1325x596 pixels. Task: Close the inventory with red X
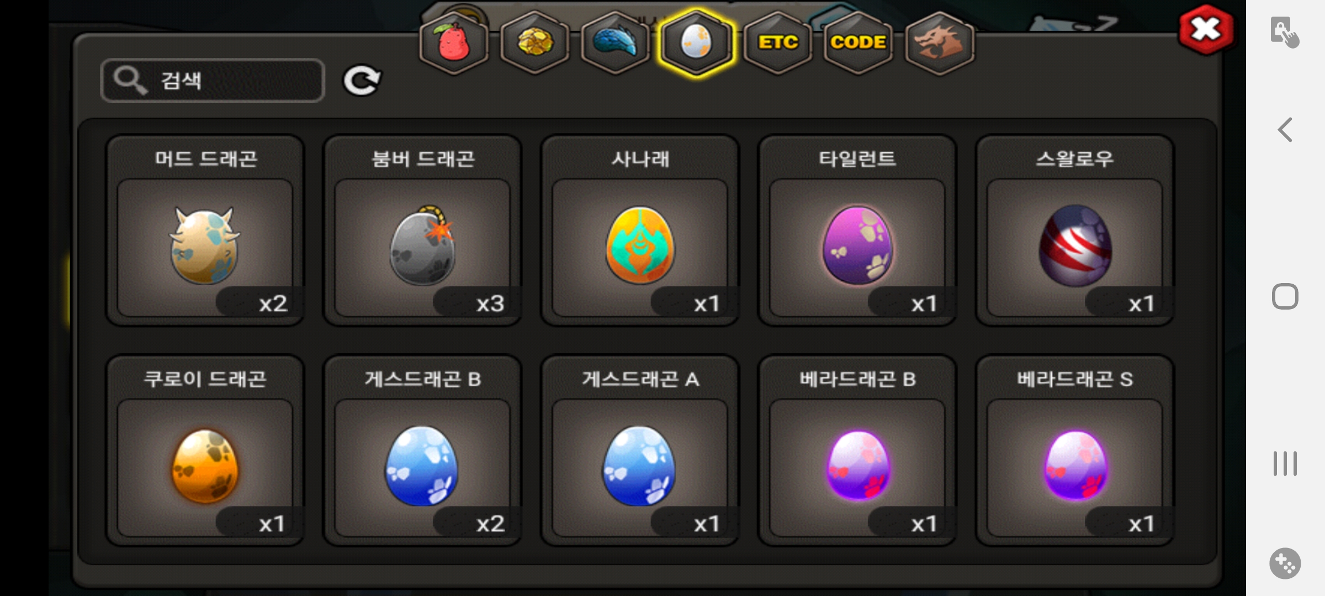pyautogui.click(x=1206, y=29)
